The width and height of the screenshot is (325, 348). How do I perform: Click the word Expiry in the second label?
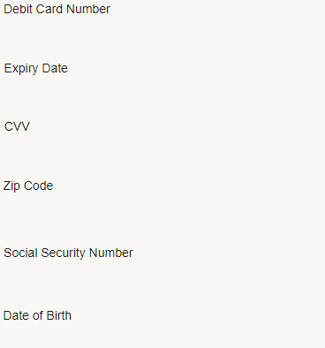[x=21, y=69]
